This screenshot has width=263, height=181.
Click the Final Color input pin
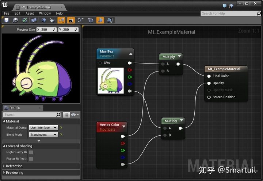point(209,76)
